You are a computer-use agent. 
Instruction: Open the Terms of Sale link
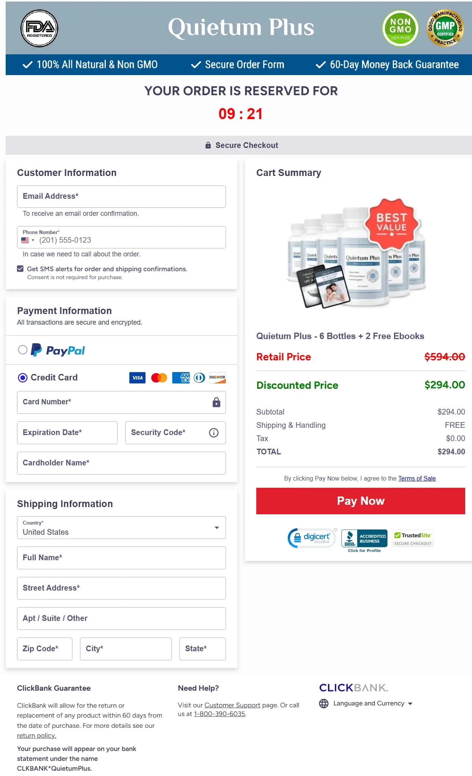tap(417, 478)
